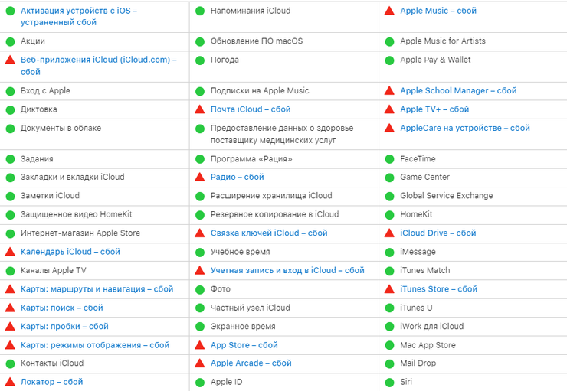Click the red triangle next to Радио
The width and height of the screenshot is (567, 391).
(x=200, y=178)
